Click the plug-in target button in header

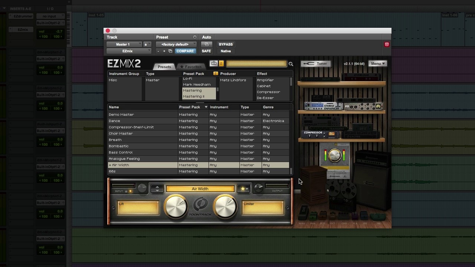[x=387, y=44]
